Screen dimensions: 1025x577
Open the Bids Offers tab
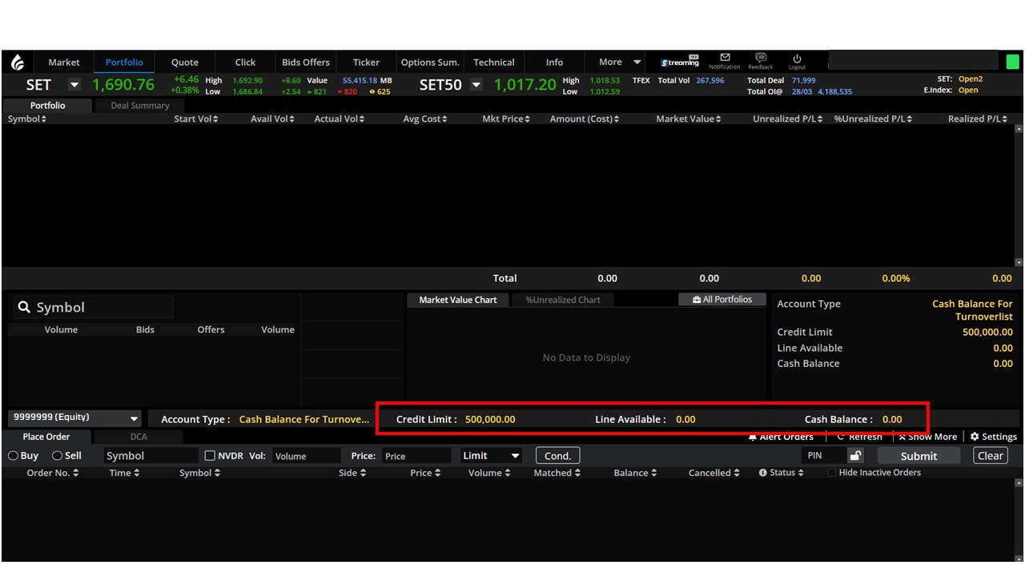click(x=306, y=63)
